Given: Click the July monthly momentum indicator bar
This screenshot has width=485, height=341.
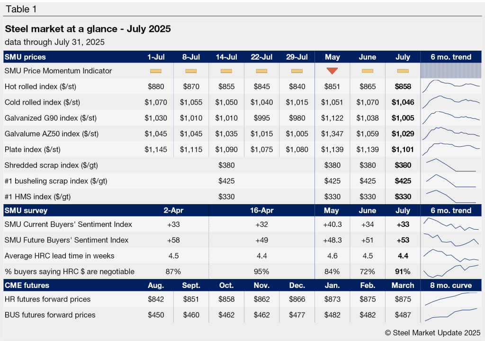Looking at the screenshot, I should tap(403, 71).
